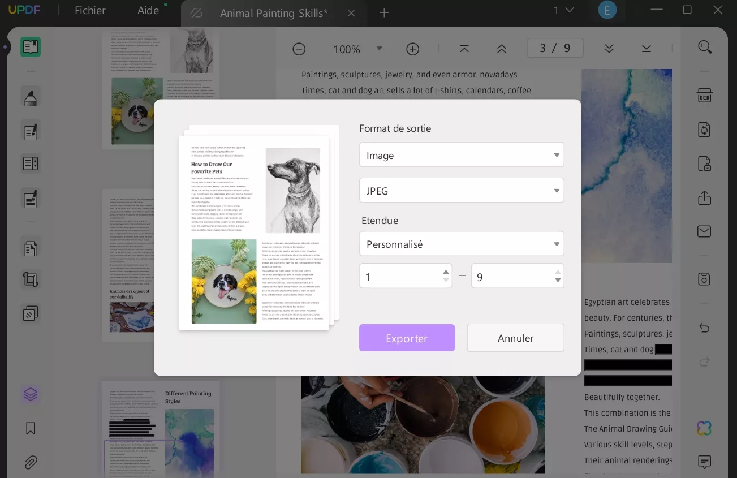Open the Protect PDF lock icon
Image resolution: width=737 pixels, height=478 pixels.
704,164
